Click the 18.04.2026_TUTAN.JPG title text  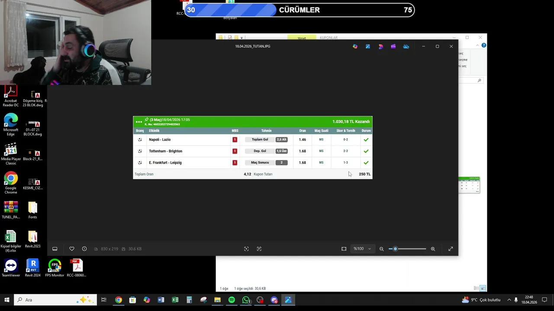(x=253, y=46)
